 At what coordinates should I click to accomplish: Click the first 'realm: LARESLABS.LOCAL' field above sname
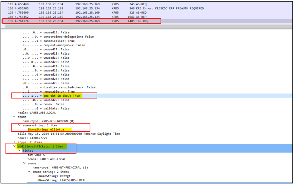point(36,113)
